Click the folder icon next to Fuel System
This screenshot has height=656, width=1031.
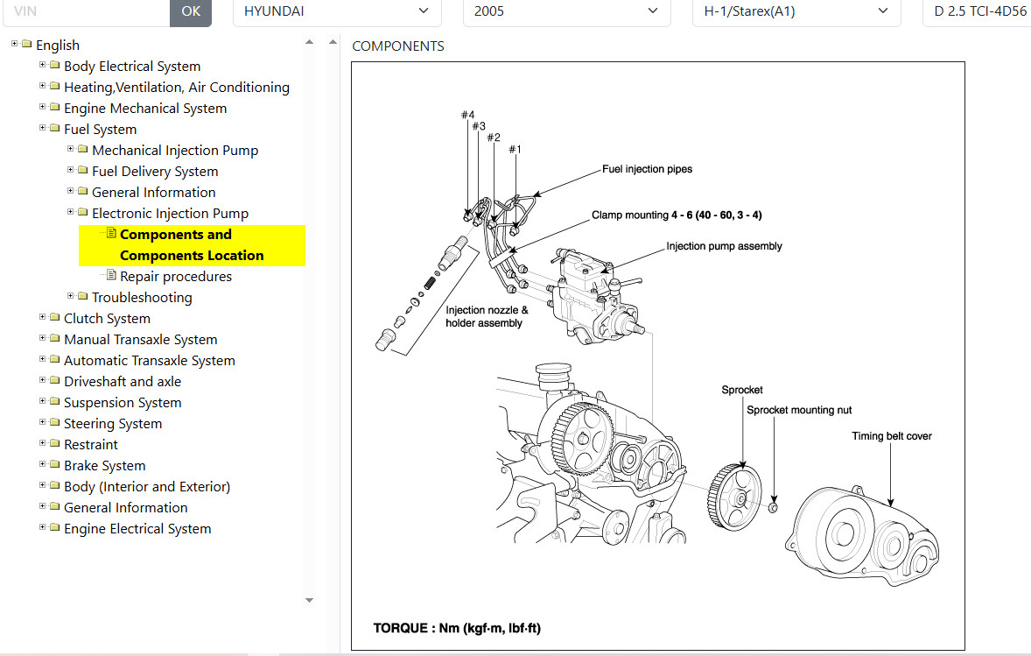click(55, 129)
